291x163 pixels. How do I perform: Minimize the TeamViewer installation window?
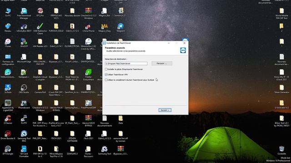tap(169, 43)
